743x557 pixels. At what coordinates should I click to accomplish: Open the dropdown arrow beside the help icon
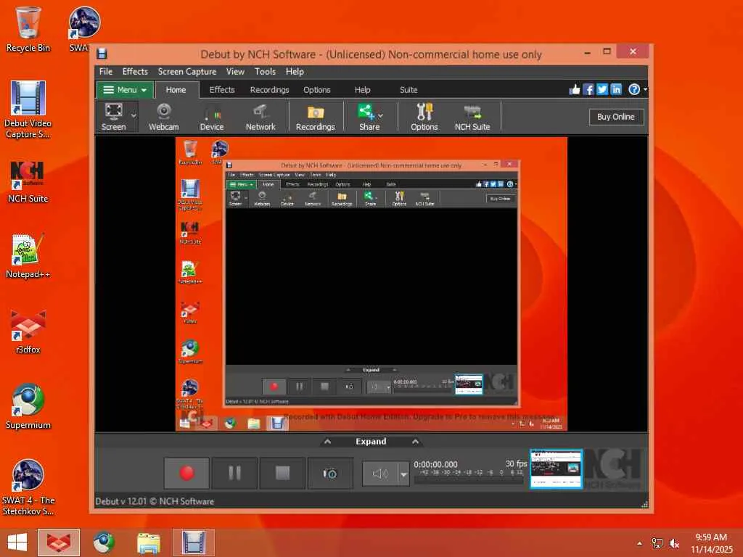(x=645, y=89)
